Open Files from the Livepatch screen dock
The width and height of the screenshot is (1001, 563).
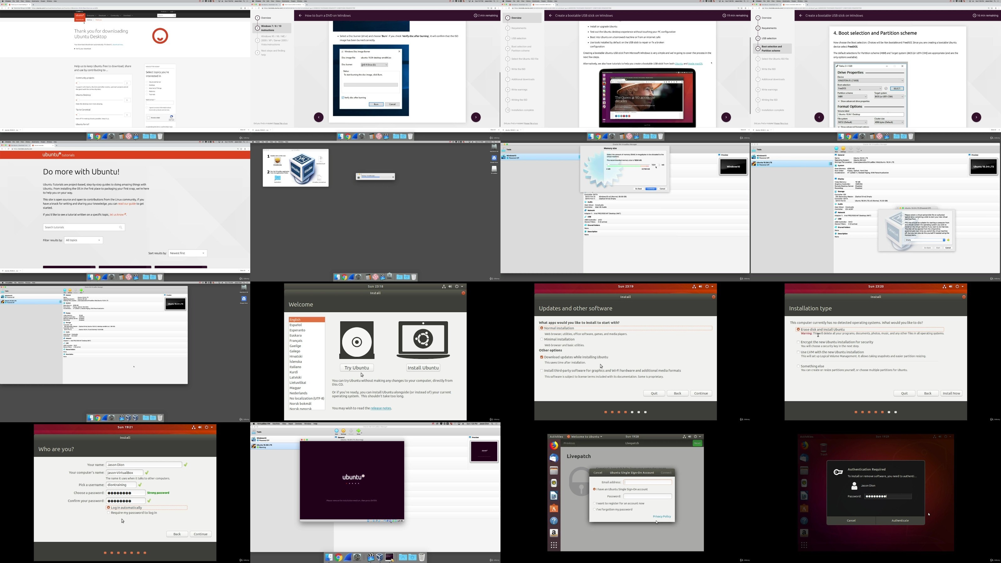point(554,470)
